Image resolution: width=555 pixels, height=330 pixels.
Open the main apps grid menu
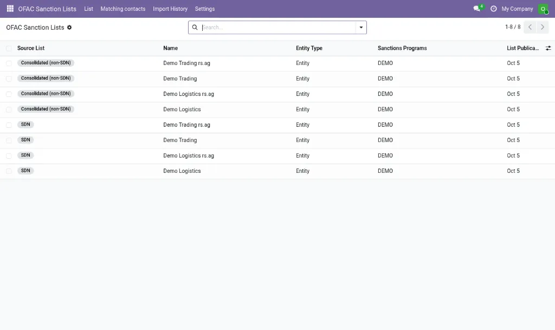pyautogui.click(x=10, y=9)
